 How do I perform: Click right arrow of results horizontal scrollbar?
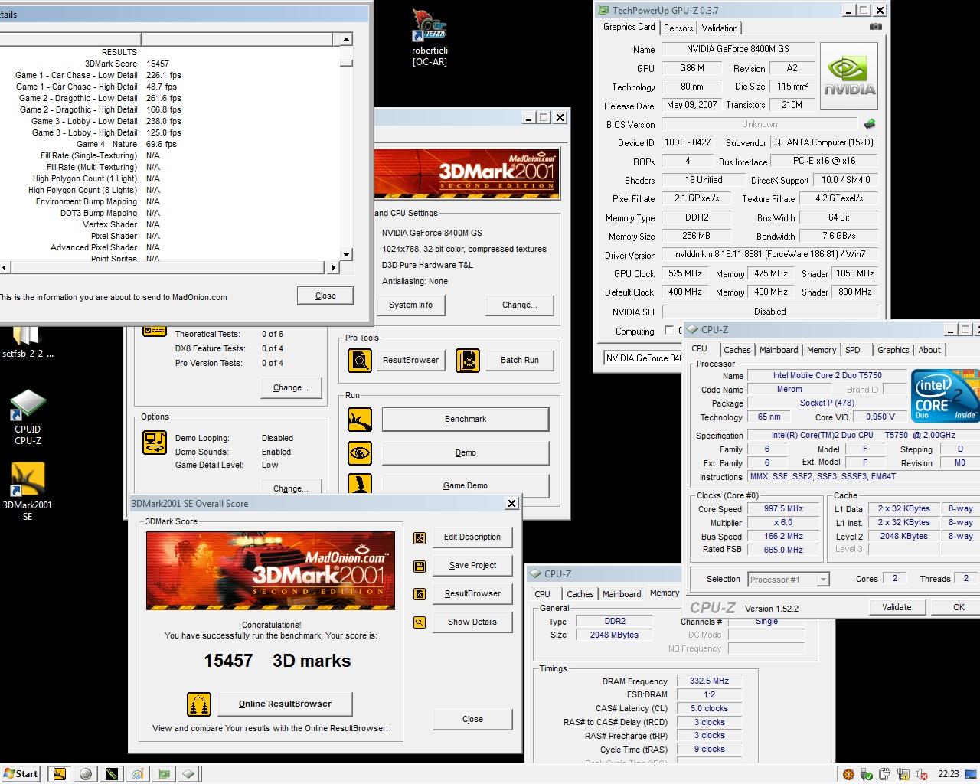[333, 267]
